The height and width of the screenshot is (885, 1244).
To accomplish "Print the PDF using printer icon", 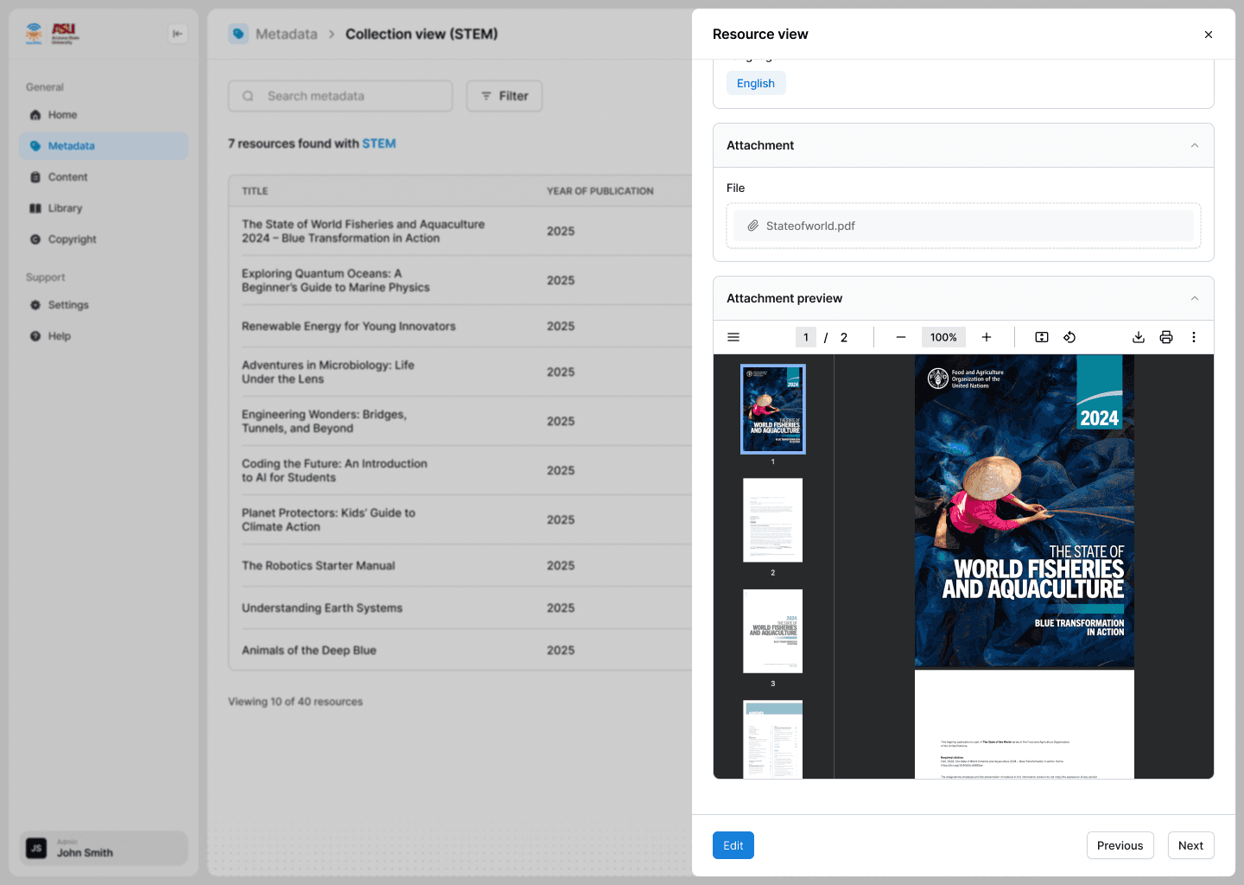I will click(1166, 337).
